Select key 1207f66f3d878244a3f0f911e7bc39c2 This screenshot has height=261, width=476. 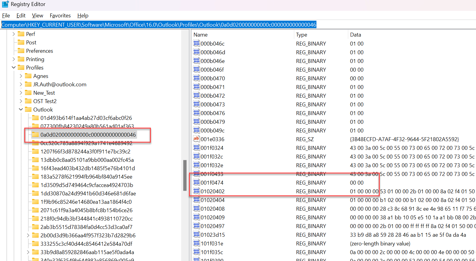[x=85, y=152]
